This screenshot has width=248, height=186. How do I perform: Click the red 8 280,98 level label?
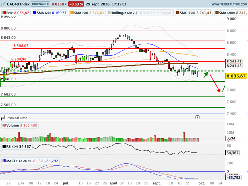tap(19, 59)
